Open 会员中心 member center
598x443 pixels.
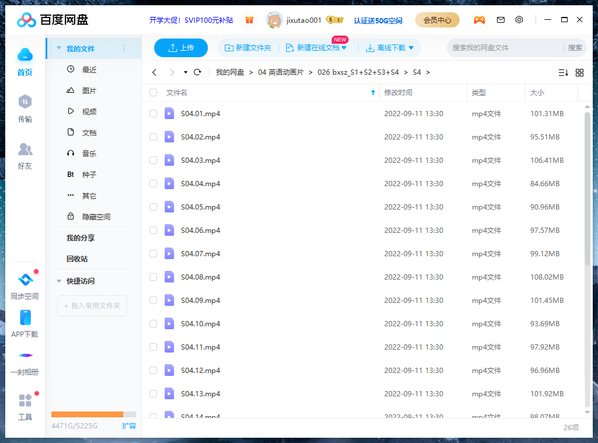tap(437, 20)
